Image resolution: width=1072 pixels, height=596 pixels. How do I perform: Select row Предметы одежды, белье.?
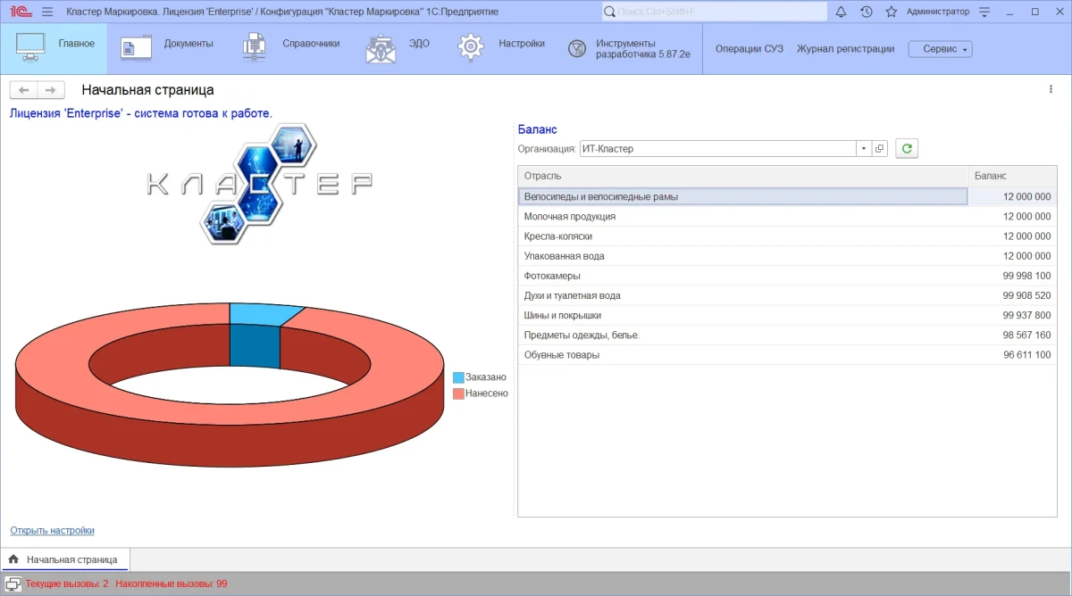[787, 335]
